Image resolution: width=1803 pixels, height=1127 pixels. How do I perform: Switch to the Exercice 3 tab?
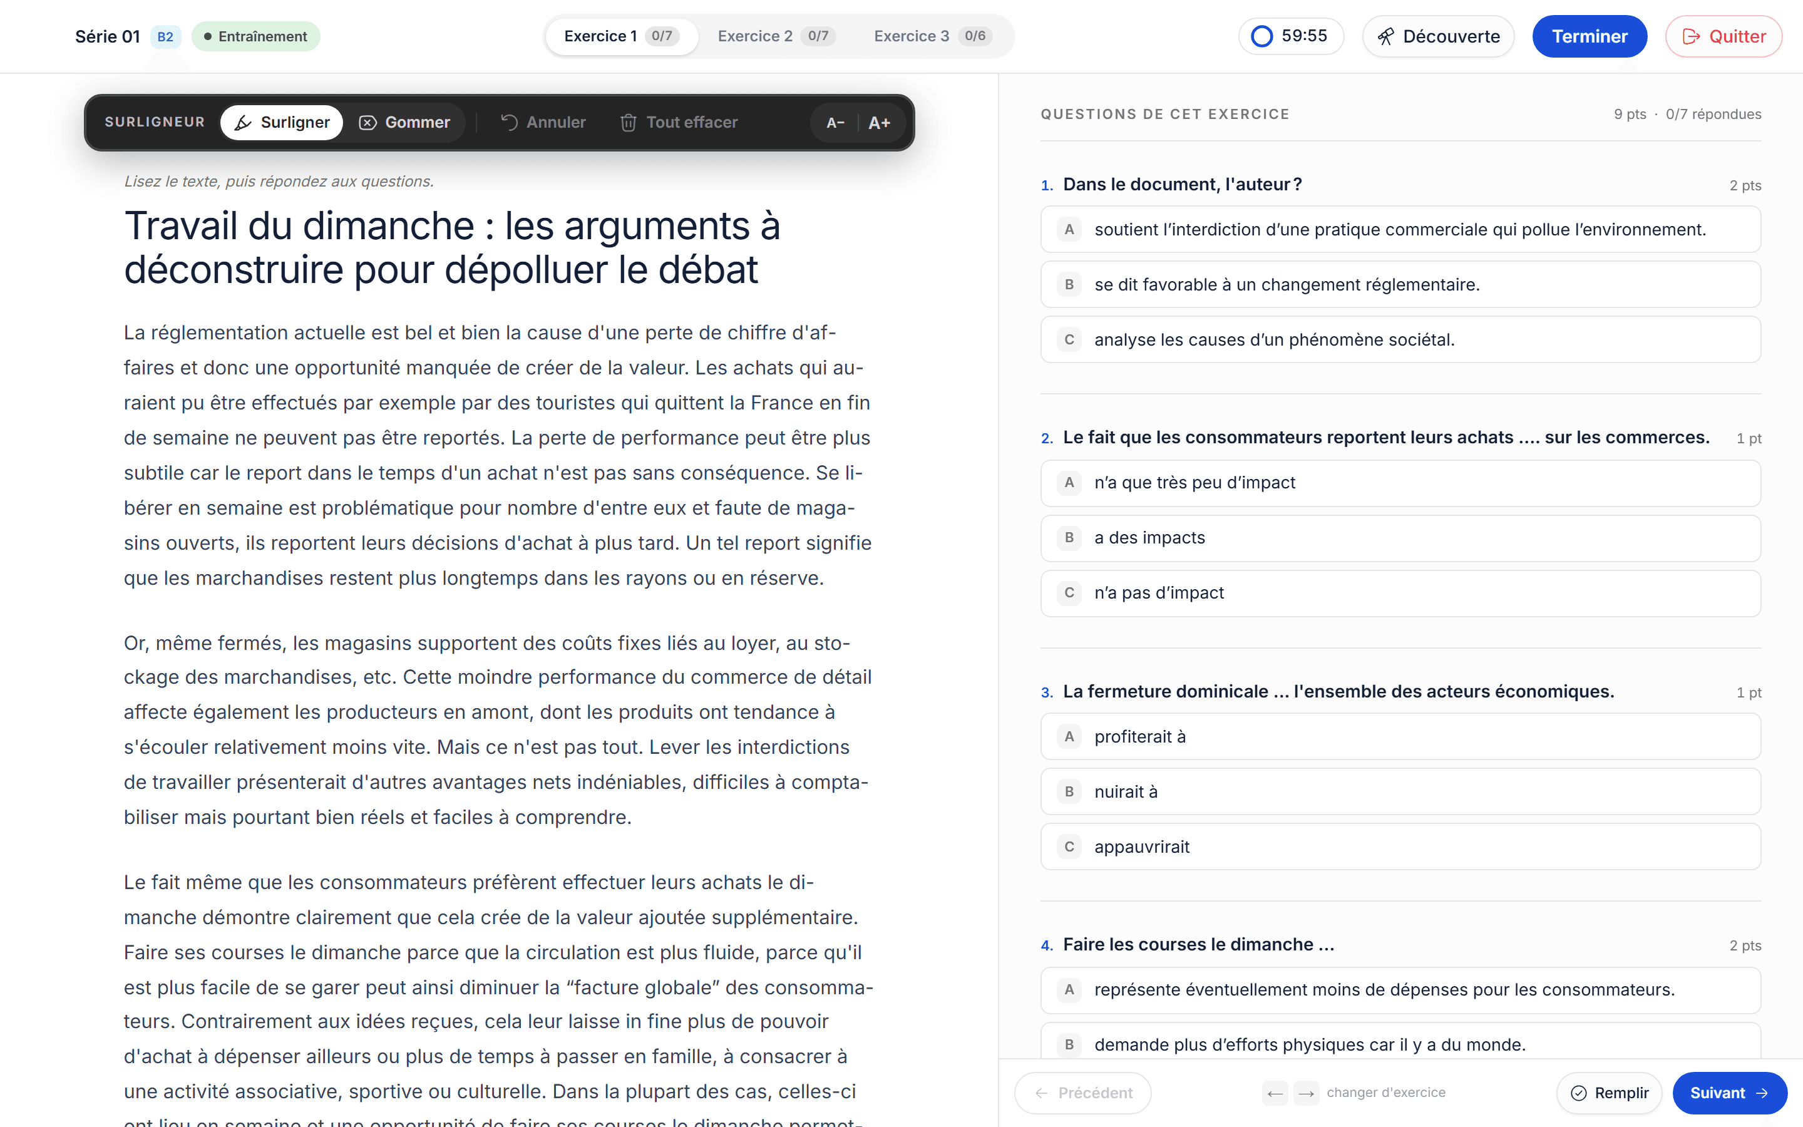(933, 36)
